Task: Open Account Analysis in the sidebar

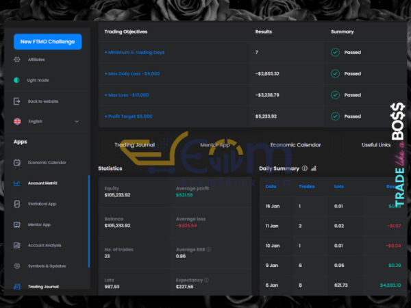Action: pyautogui.click(x=16, y=245)
